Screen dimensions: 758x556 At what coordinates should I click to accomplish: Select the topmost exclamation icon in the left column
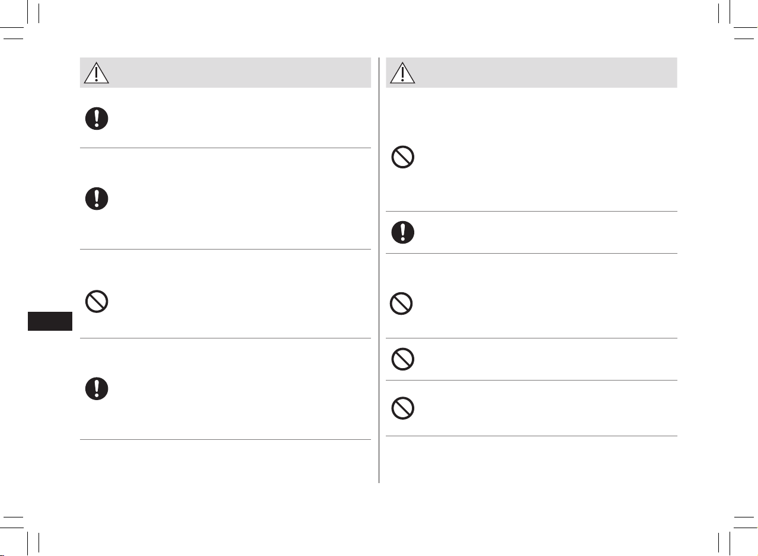click(x=97, y=119)
